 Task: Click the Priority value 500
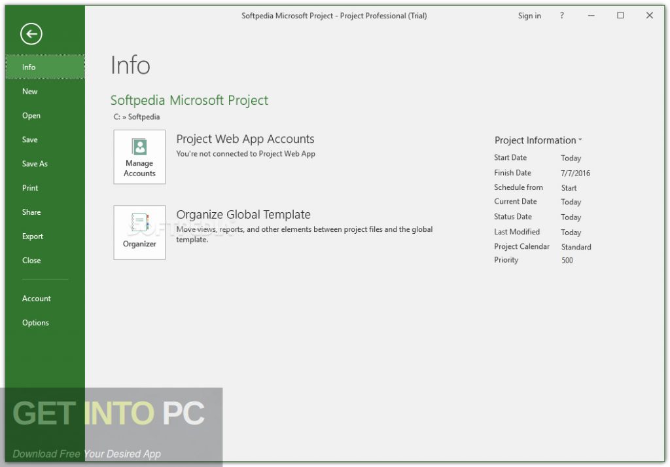pyautogui.click(x=567, y=261)
